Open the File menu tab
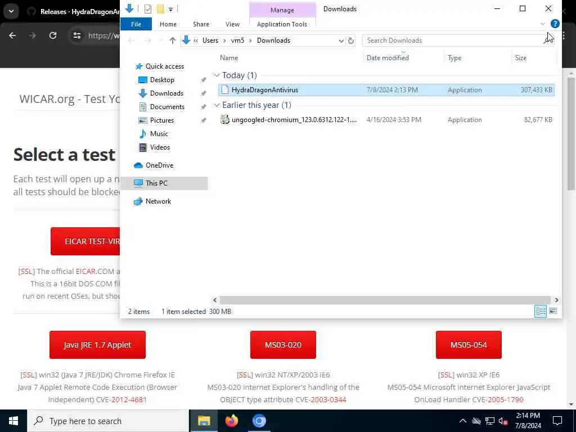Screen dimensions: 576x432 [x=136, y=24]
